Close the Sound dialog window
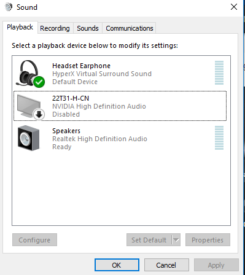 [234, 7]
